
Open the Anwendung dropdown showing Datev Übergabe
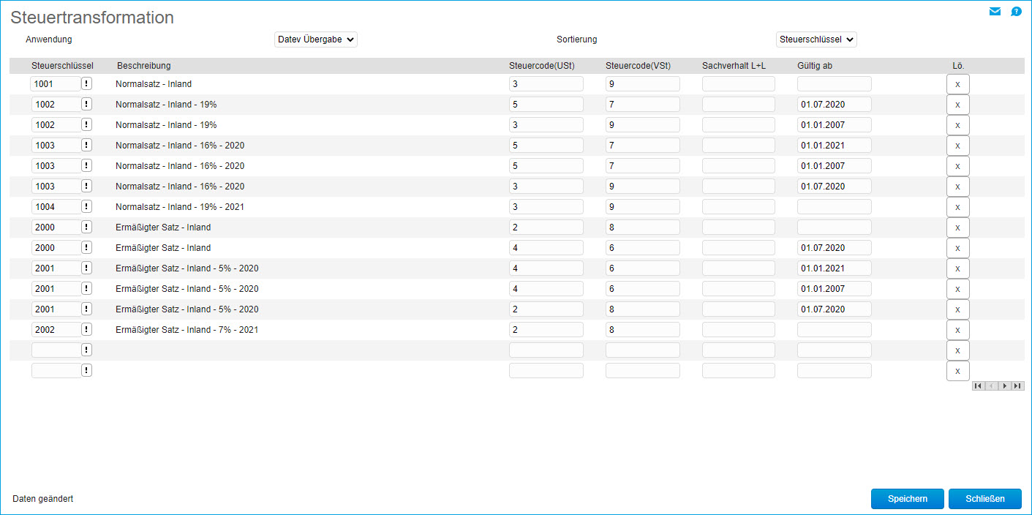(316, 40)
